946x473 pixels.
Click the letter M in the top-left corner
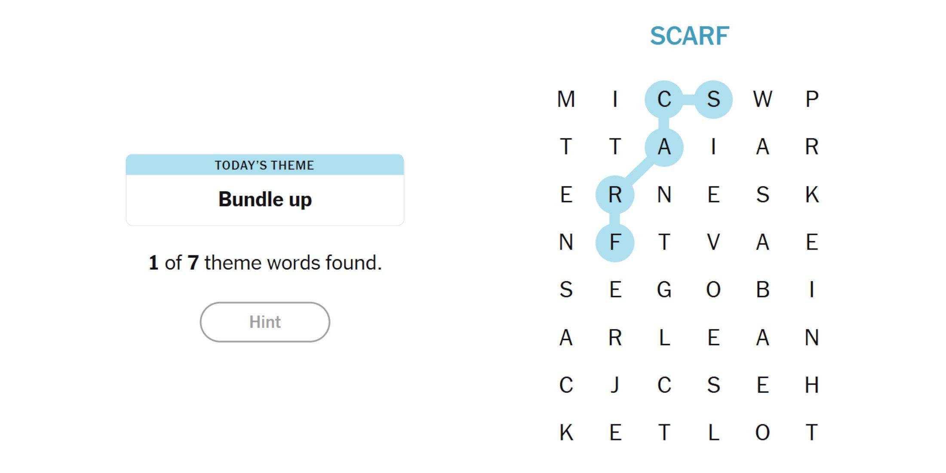tap(567, 99)
